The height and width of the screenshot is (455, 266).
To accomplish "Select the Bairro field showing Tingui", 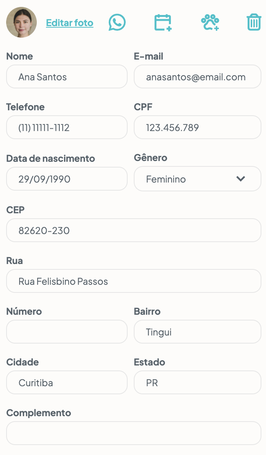I will 197,332.
